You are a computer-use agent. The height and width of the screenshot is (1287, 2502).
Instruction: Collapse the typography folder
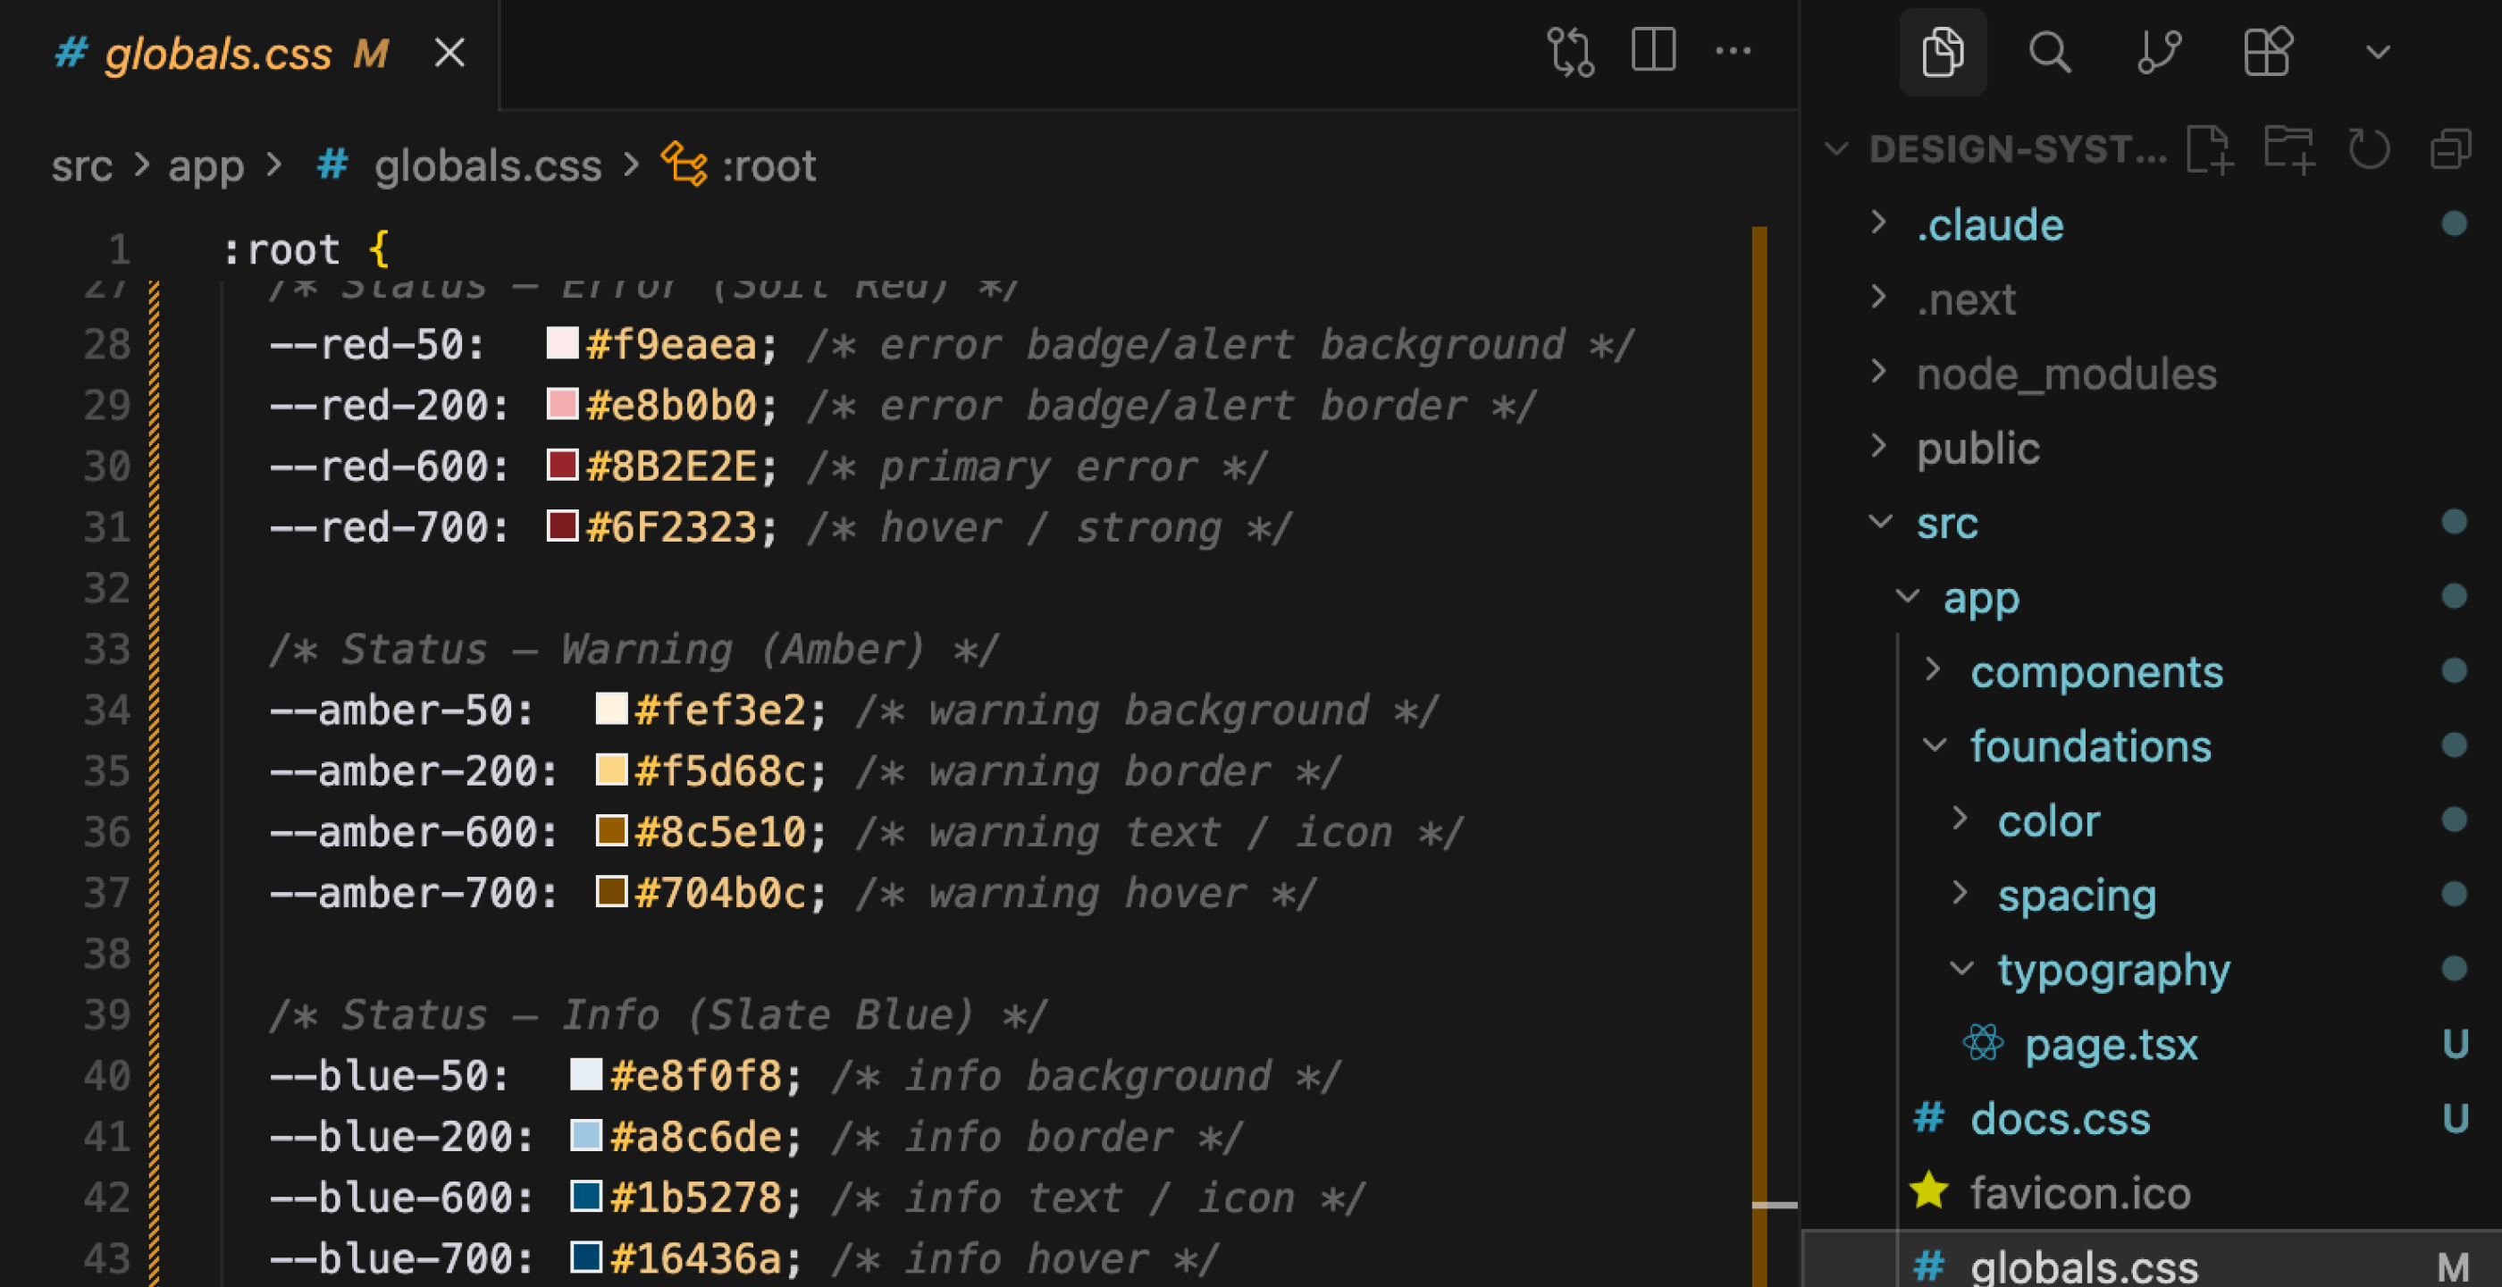2152,970
